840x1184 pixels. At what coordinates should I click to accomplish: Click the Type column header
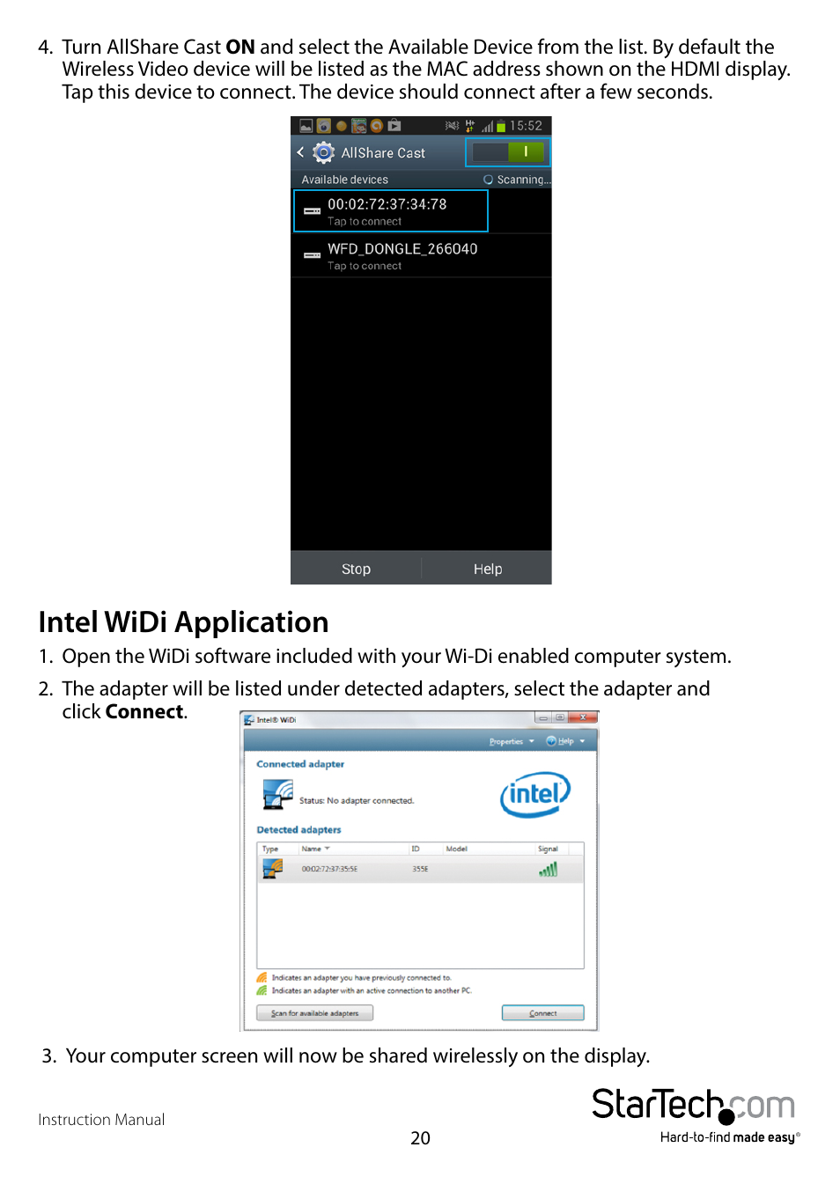(x=270, y=849)
